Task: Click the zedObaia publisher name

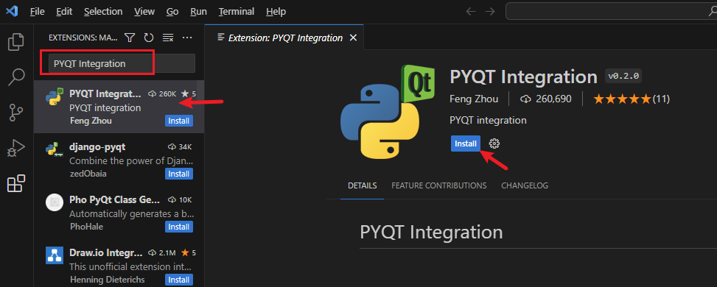Action: tap(88, 174)
